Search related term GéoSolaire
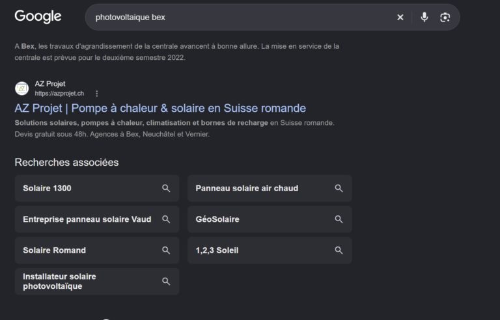This screenshot has height=320, width=500. coord(270,219)
